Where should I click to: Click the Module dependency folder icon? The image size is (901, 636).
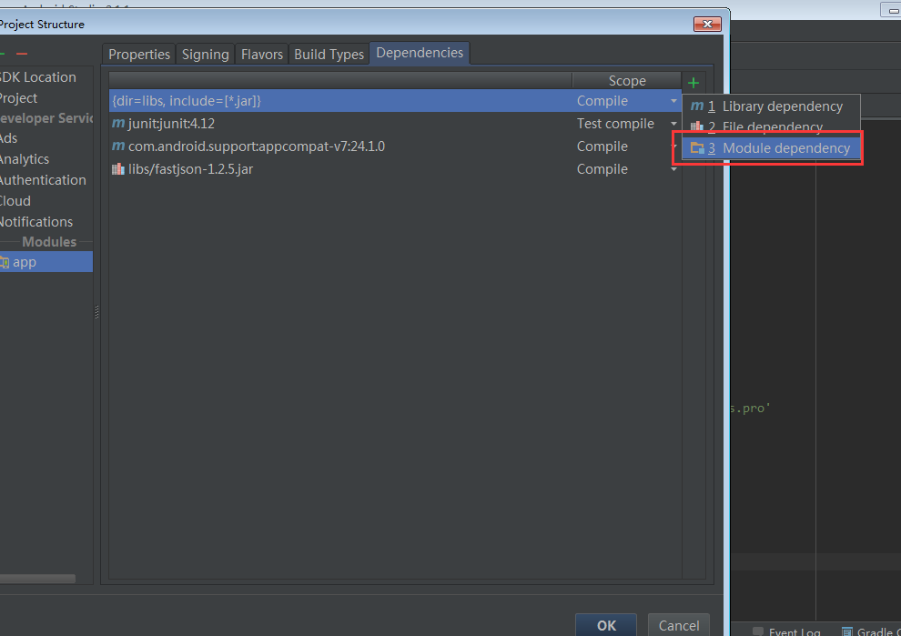tap(697, 148)
